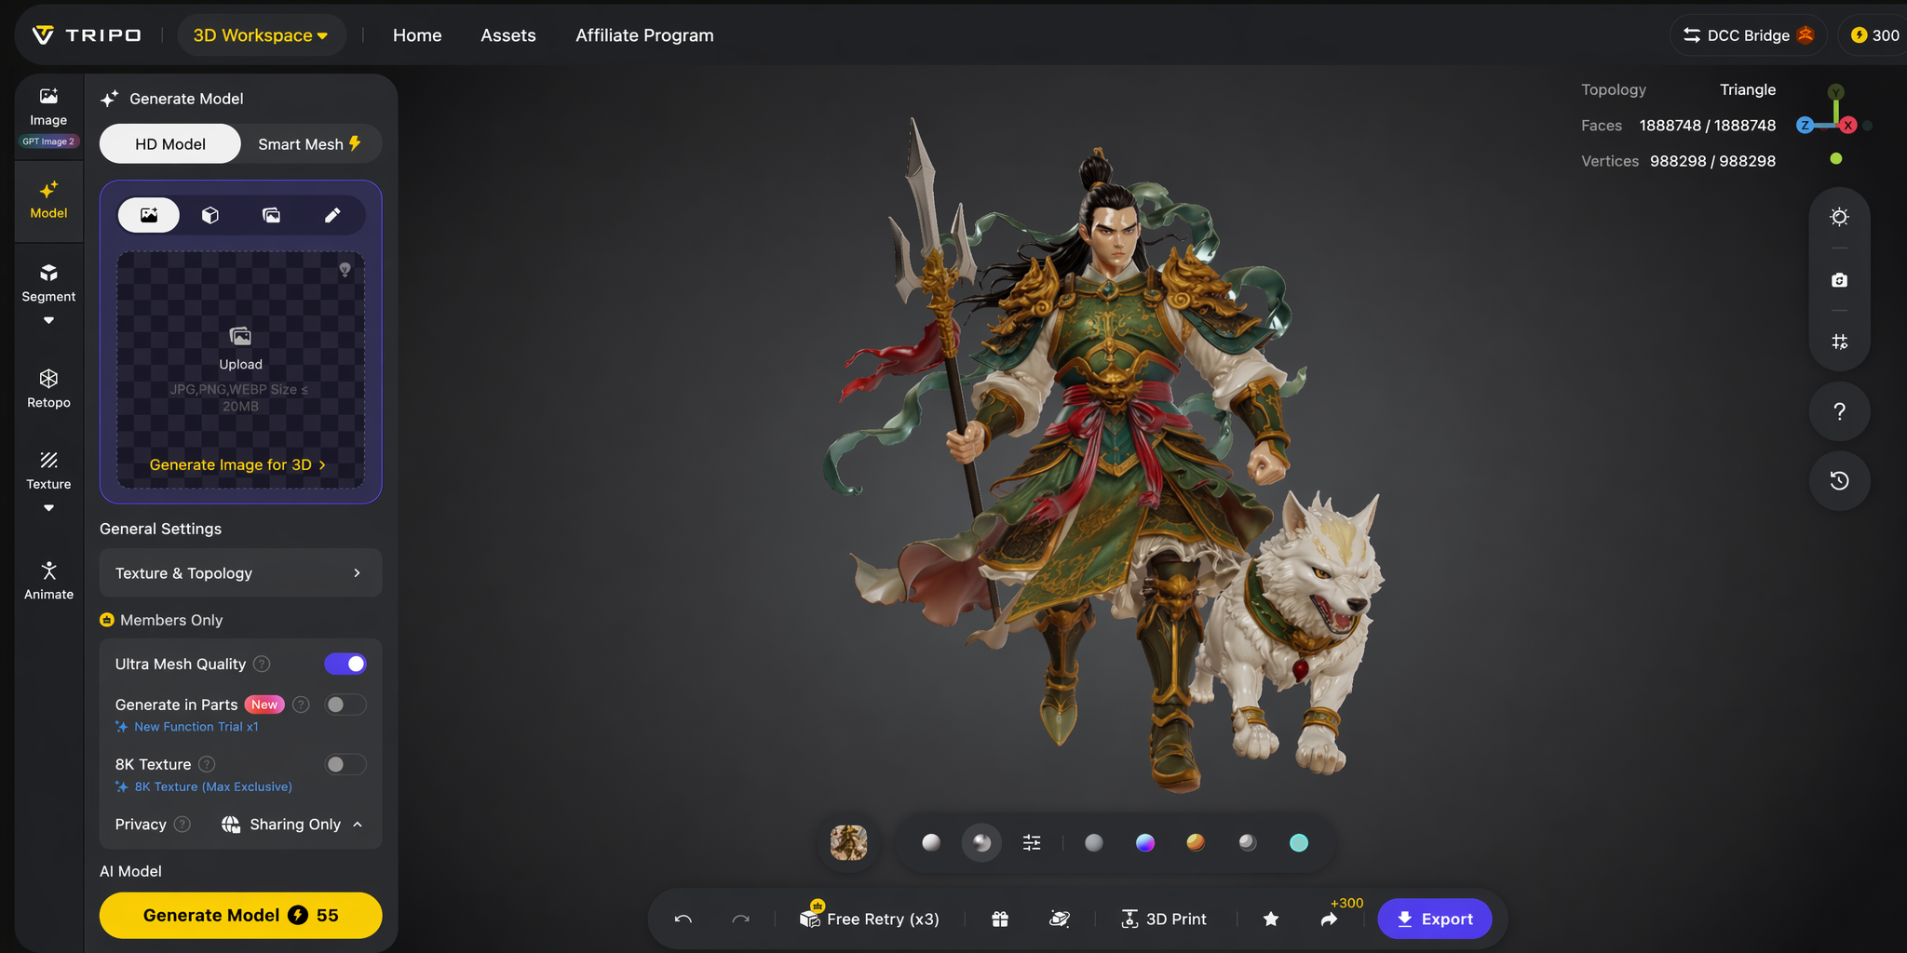Viewport: 1907px width, 953px height.
Task: Select the teal color circle
Action: coord(1299,842)
